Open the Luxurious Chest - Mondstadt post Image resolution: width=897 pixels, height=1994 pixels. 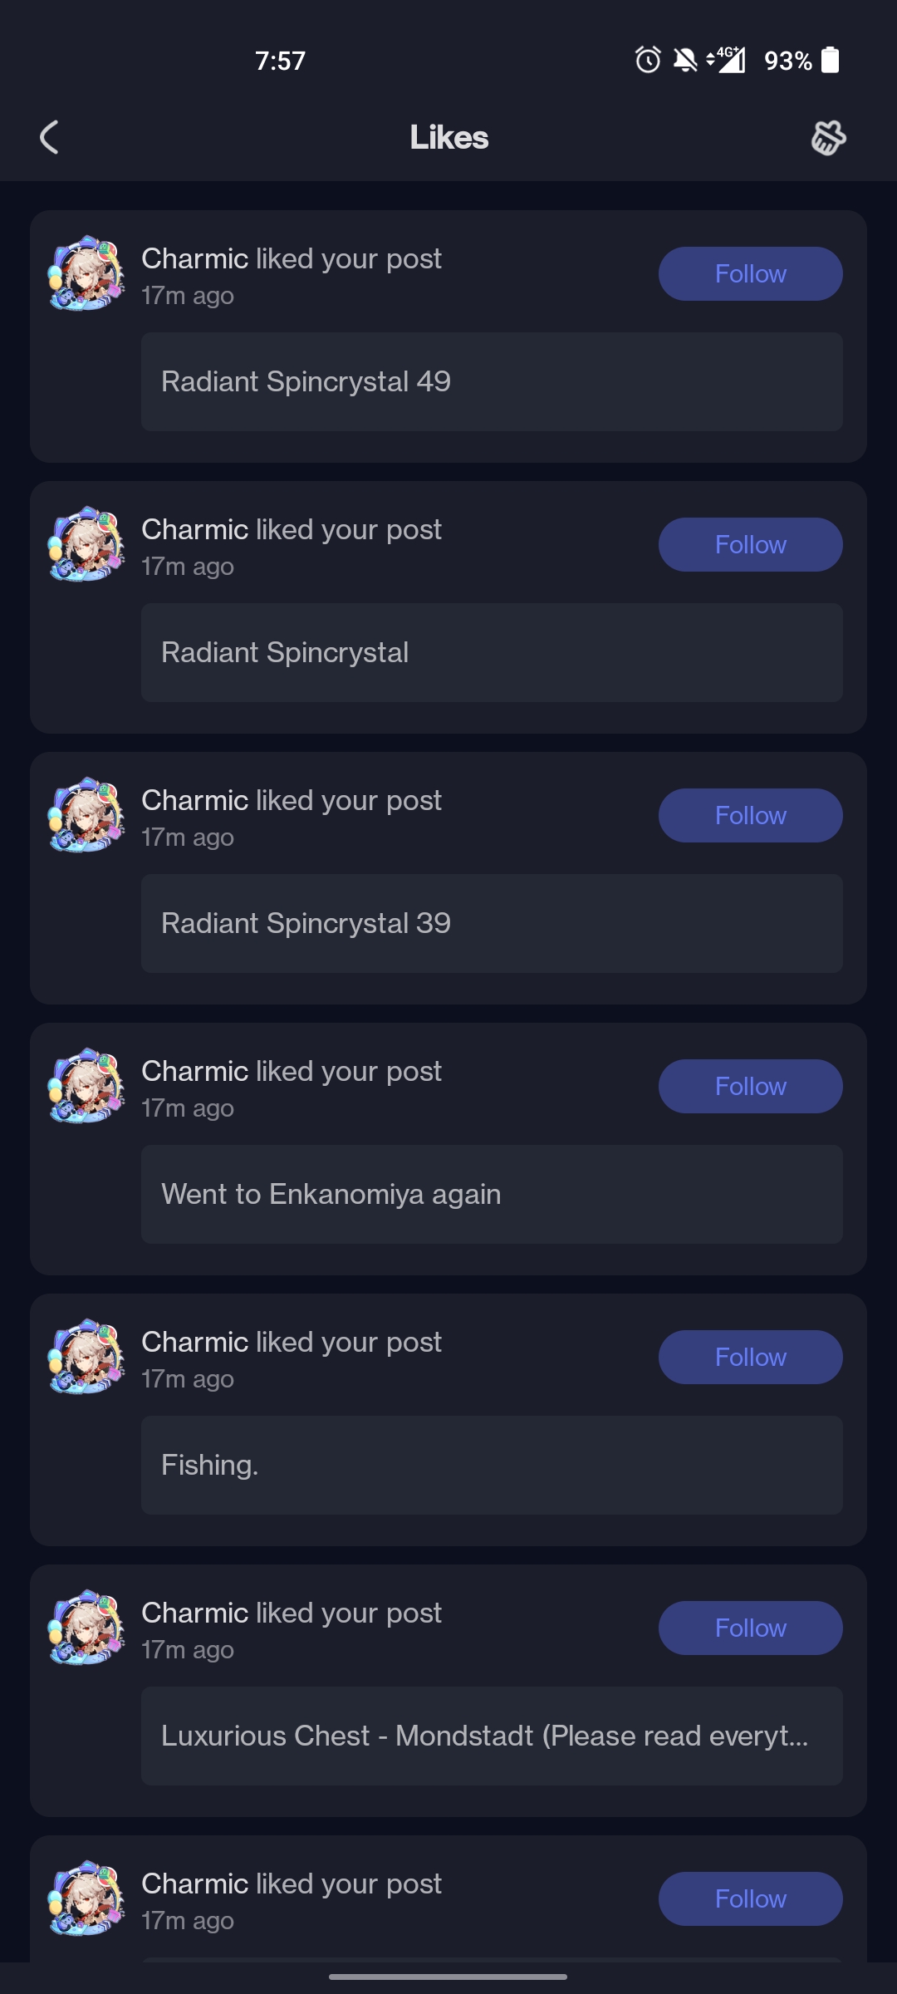point(492,1736)
